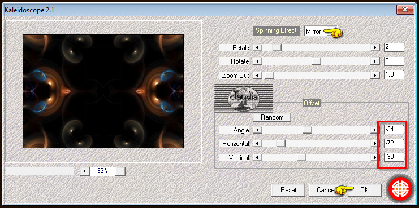Click the Petals slider right arrow
Image resolution: width=419 pixels, height=208 pixels.
point(375,48)
